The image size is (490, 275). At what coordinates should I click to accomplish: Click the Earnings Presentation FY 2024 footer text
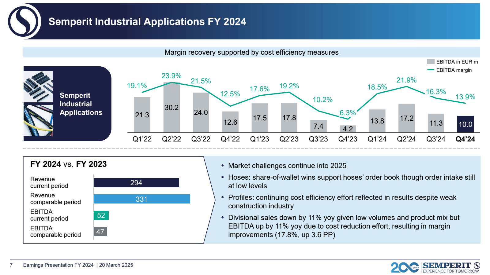(78, 265)
